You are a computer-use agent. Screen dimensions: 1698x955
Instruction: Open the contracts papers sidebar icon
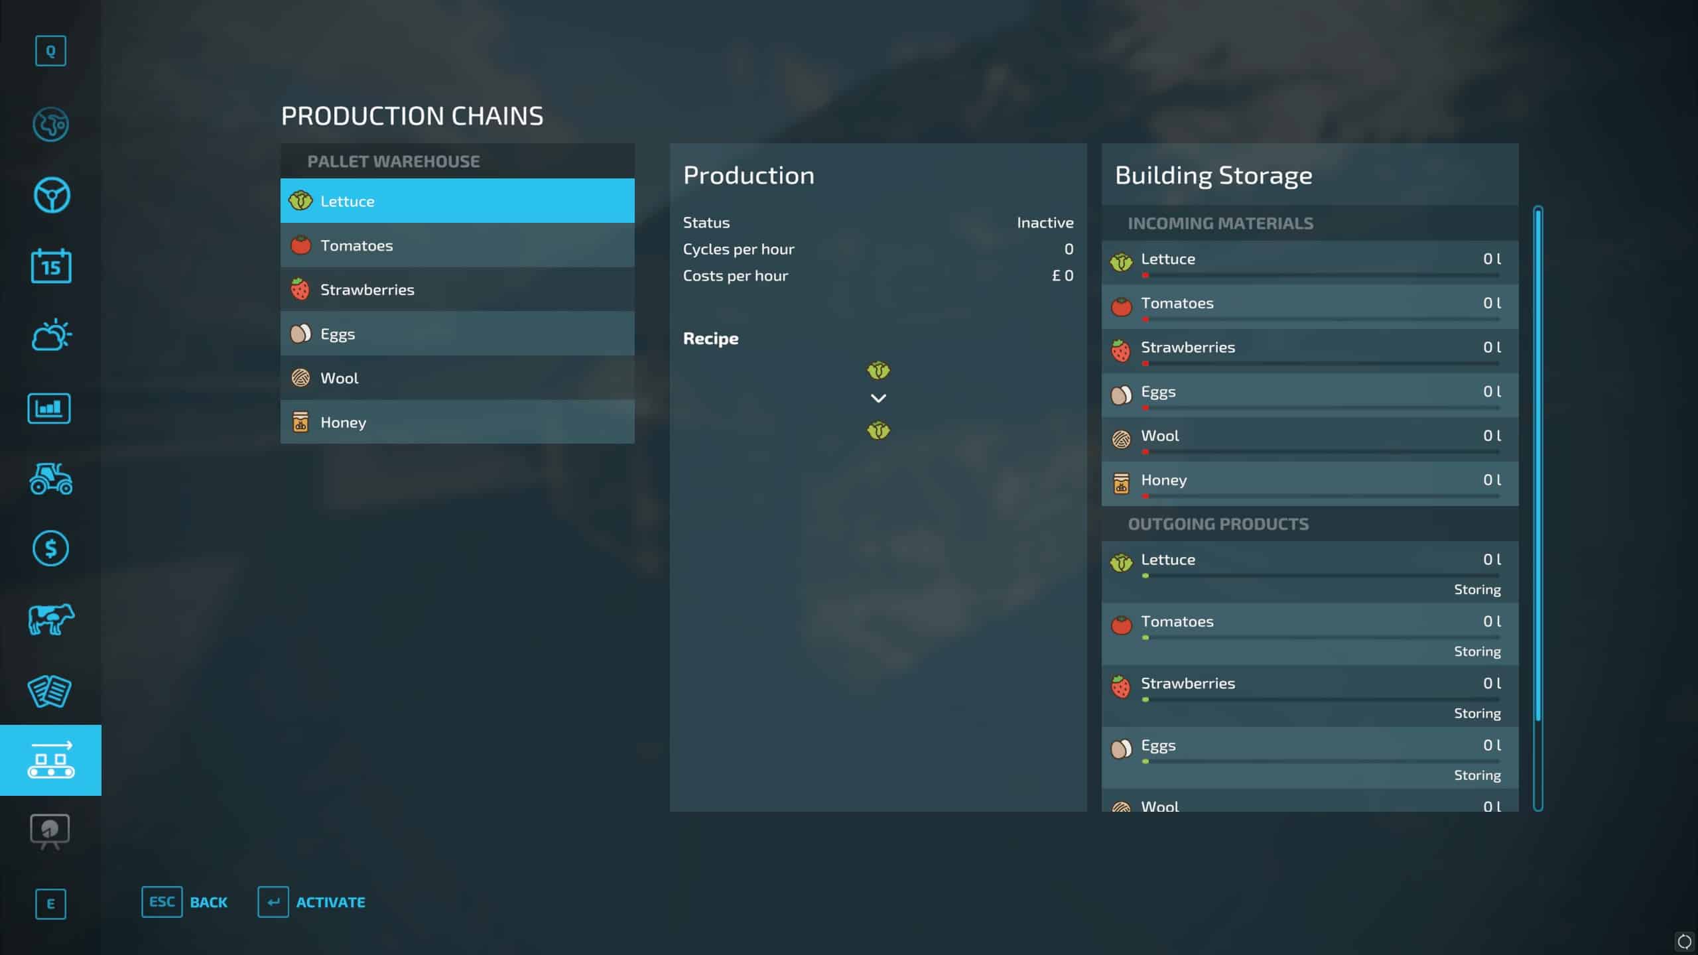[50, 691]
